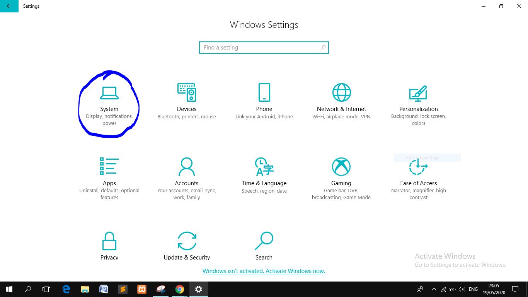
Task: Click 'Speech, region, date' description
Action: coord(264,191)
